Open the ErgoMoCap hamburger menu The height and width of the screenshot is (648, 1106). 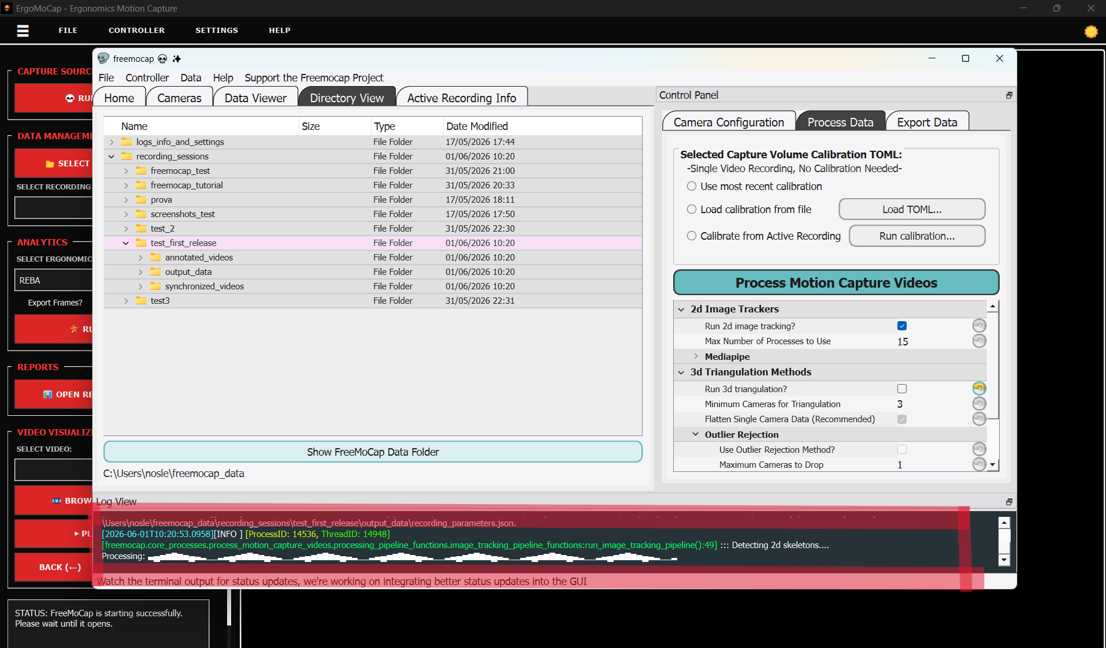pos(23,31)
